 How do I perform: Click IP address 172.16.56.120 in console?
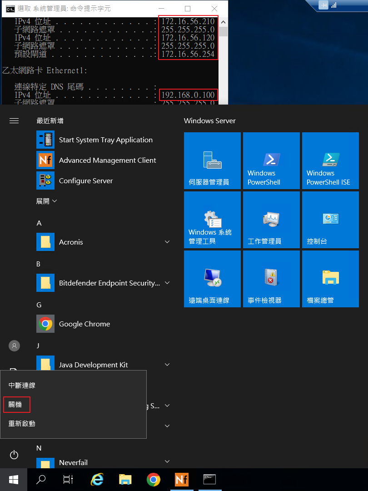188,38
